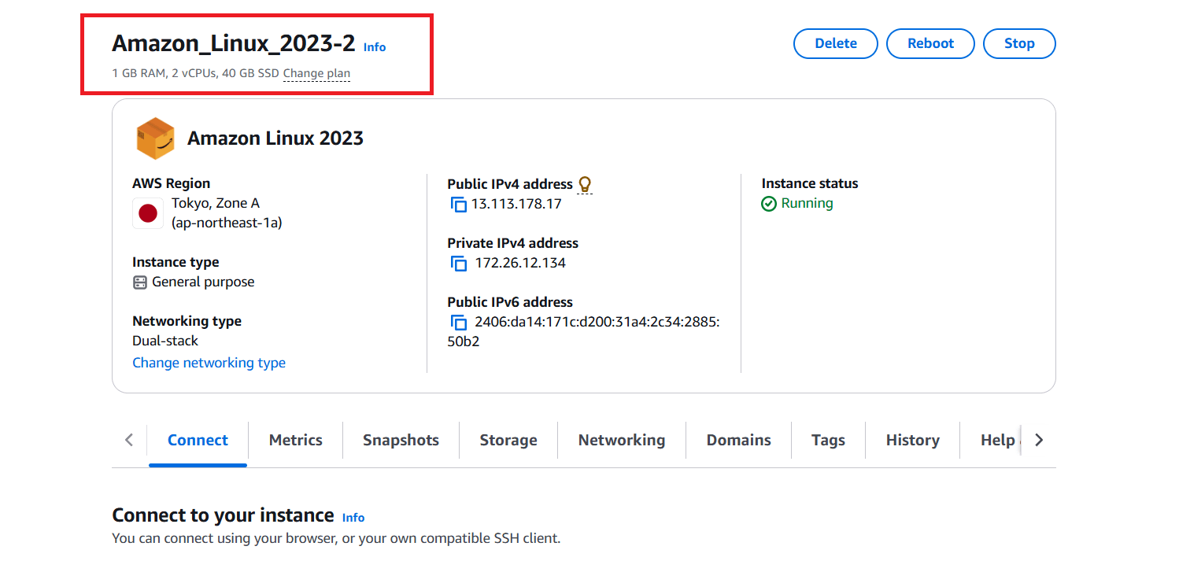
Task: Stop the running instance
Action: [1019, 44]
